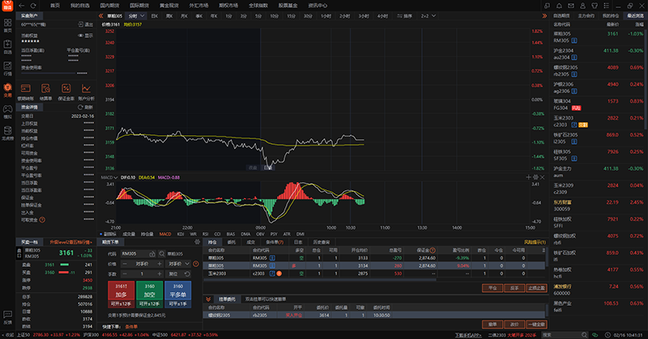Image resolution: width=648 pixels, height=339 pixels.
Task: Click the RM305 contract code input field
Action: 134,253
